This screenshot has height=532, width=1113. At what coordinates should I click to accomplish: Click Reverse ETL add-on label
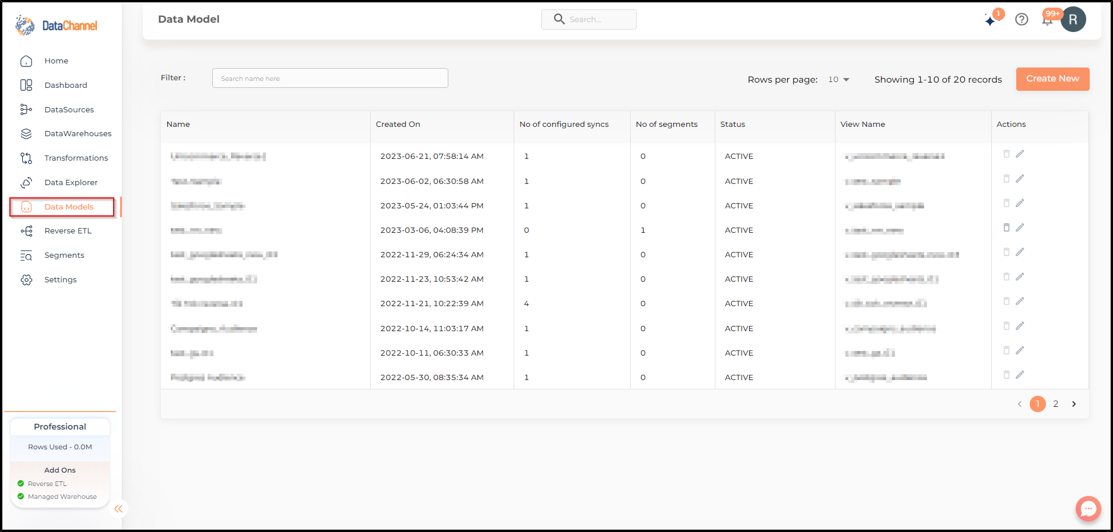tap(47, 484)
